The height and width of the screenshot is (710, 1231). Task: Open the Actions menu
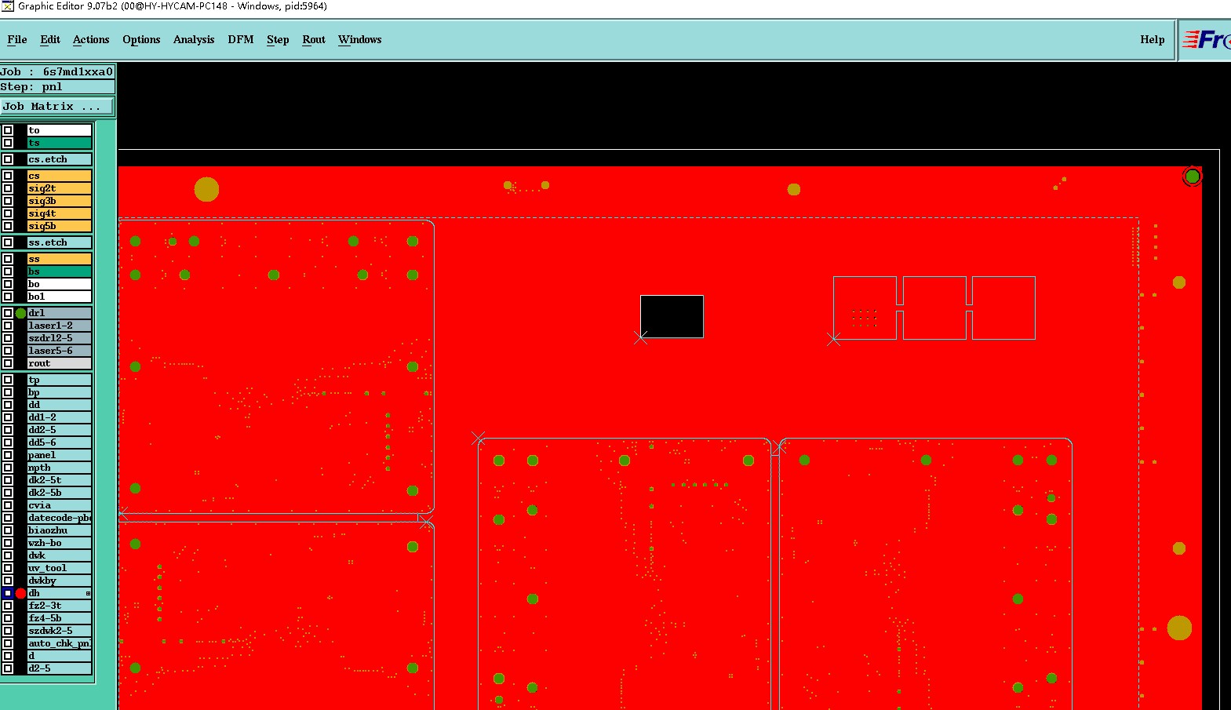click(91, 39)
